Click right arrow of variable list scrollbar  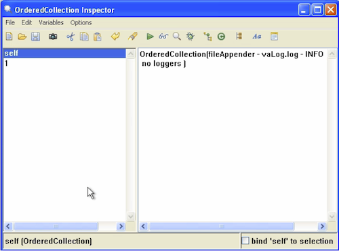tap(121, 226)
